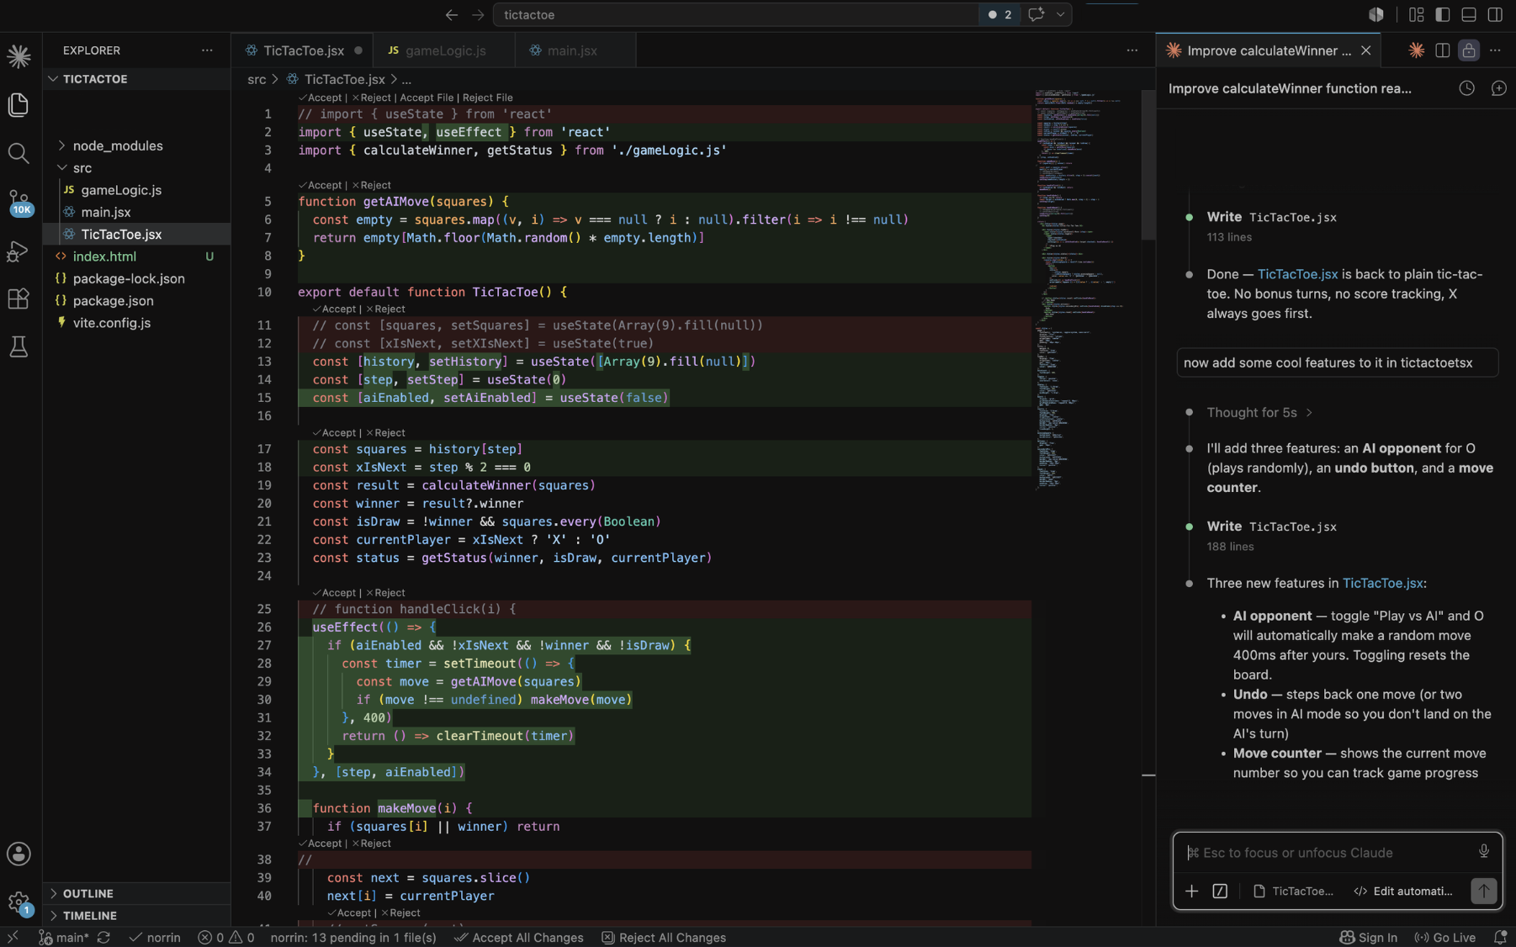Click the editor vertical scrollbar thumb
This screenshot has height=947, width=1516.
(1148, 165)
